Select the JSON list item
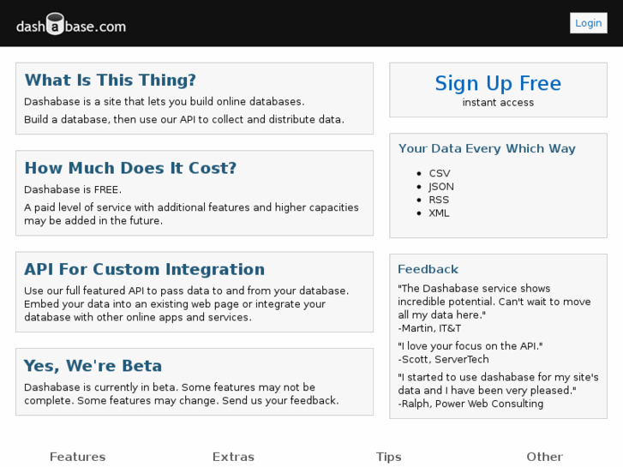The height and width of the screenshot is (467, 623). pyautogui.click(x=441, y=187)
